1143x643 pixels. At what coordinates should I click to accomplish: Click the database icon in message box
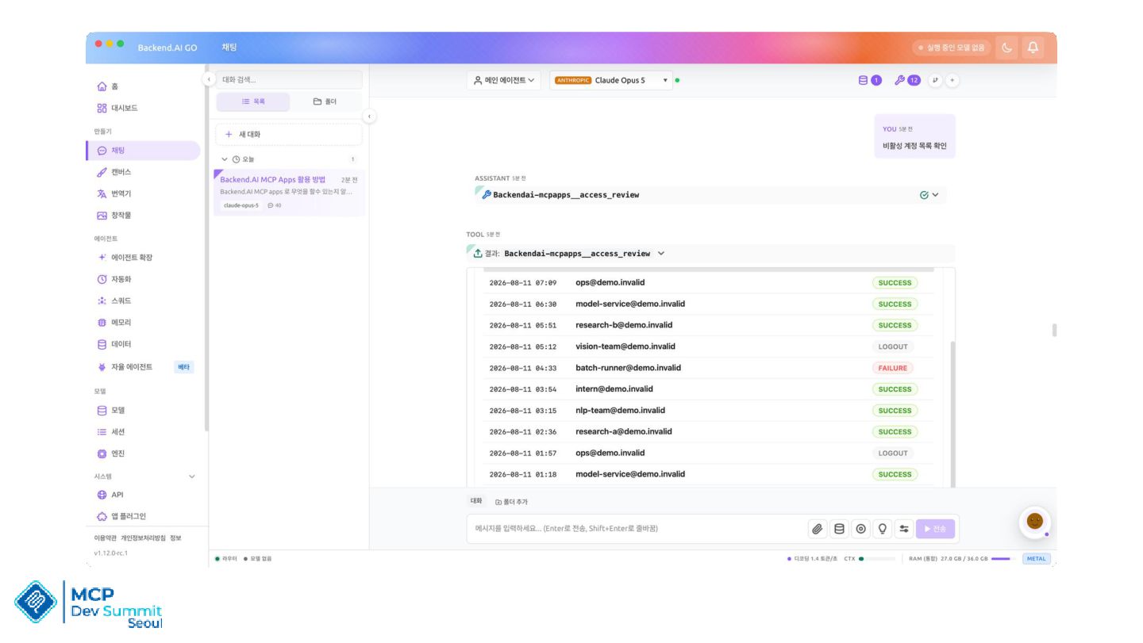839,529
